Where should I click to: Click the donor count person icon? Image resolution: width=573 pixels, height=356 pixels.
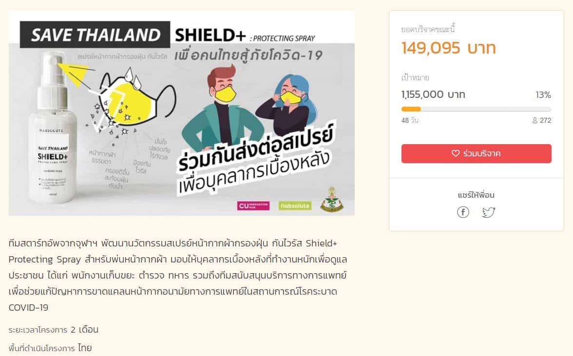pos(535,120)
